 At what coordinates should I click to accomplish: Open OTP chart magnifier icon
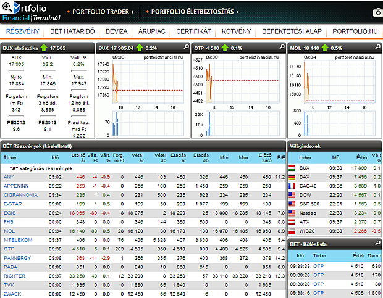[x=282, y=46]
